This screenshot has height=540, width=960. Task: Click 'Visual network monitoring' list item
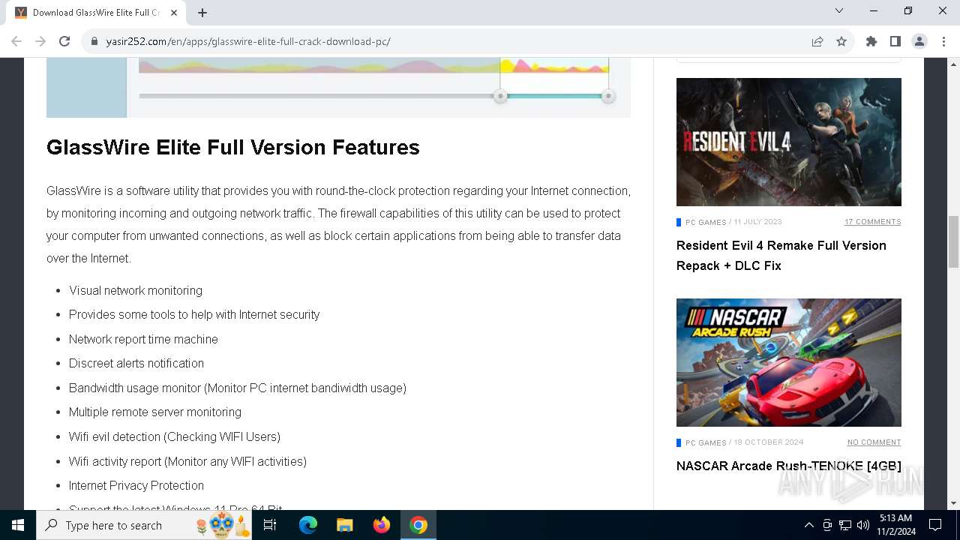(x=136, y=290)
